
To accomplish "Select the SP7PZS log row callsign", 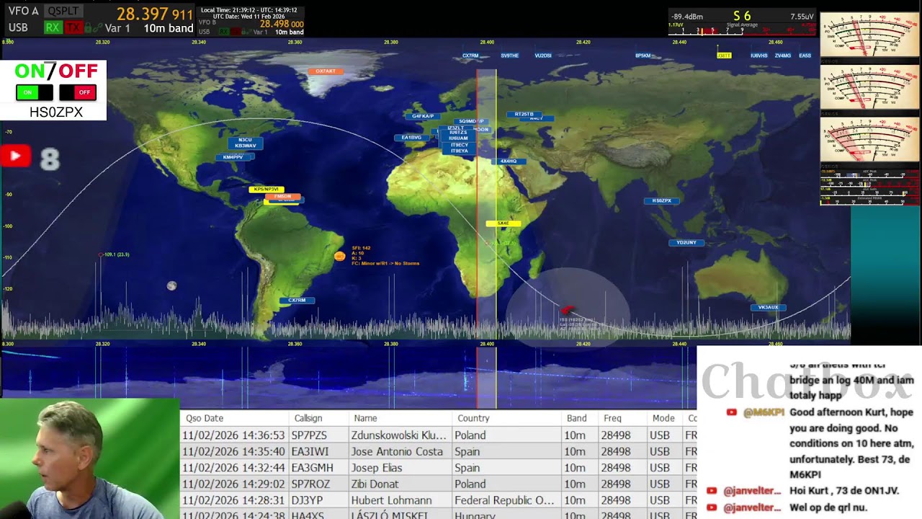I will point(309,435).
